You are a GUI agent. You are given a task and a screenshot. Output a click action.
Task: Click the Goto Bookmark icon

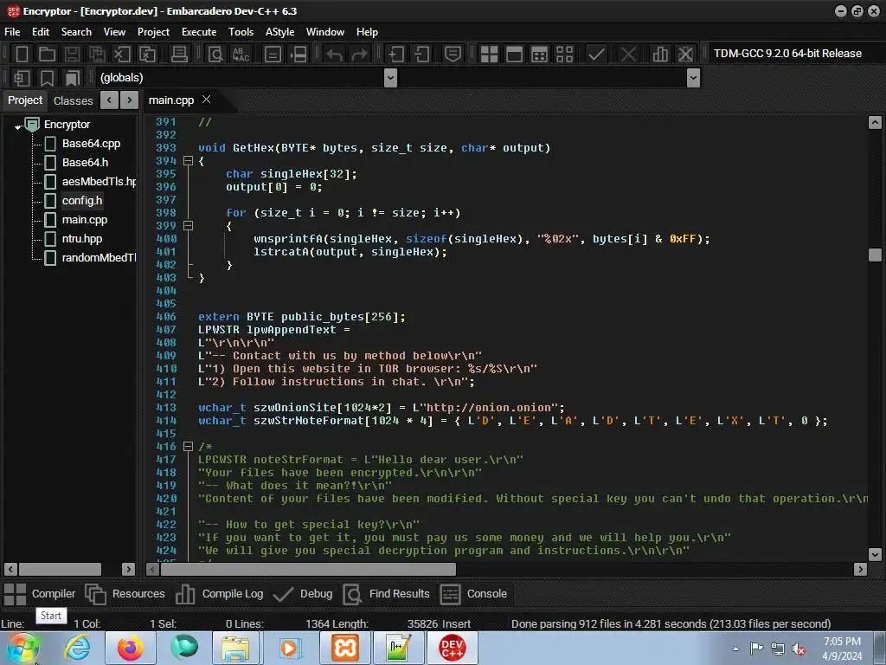point(73,78)
